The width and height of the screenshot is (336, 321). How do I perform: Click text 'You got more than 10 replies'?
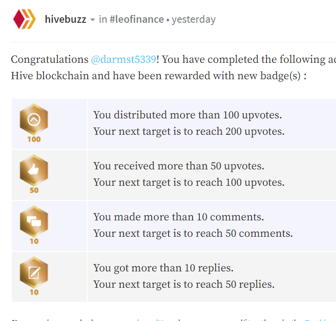(x=163, y=268)
